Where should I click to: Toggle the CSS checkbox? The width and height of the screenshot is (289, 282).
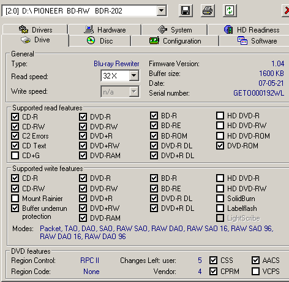tap(213, 261)
